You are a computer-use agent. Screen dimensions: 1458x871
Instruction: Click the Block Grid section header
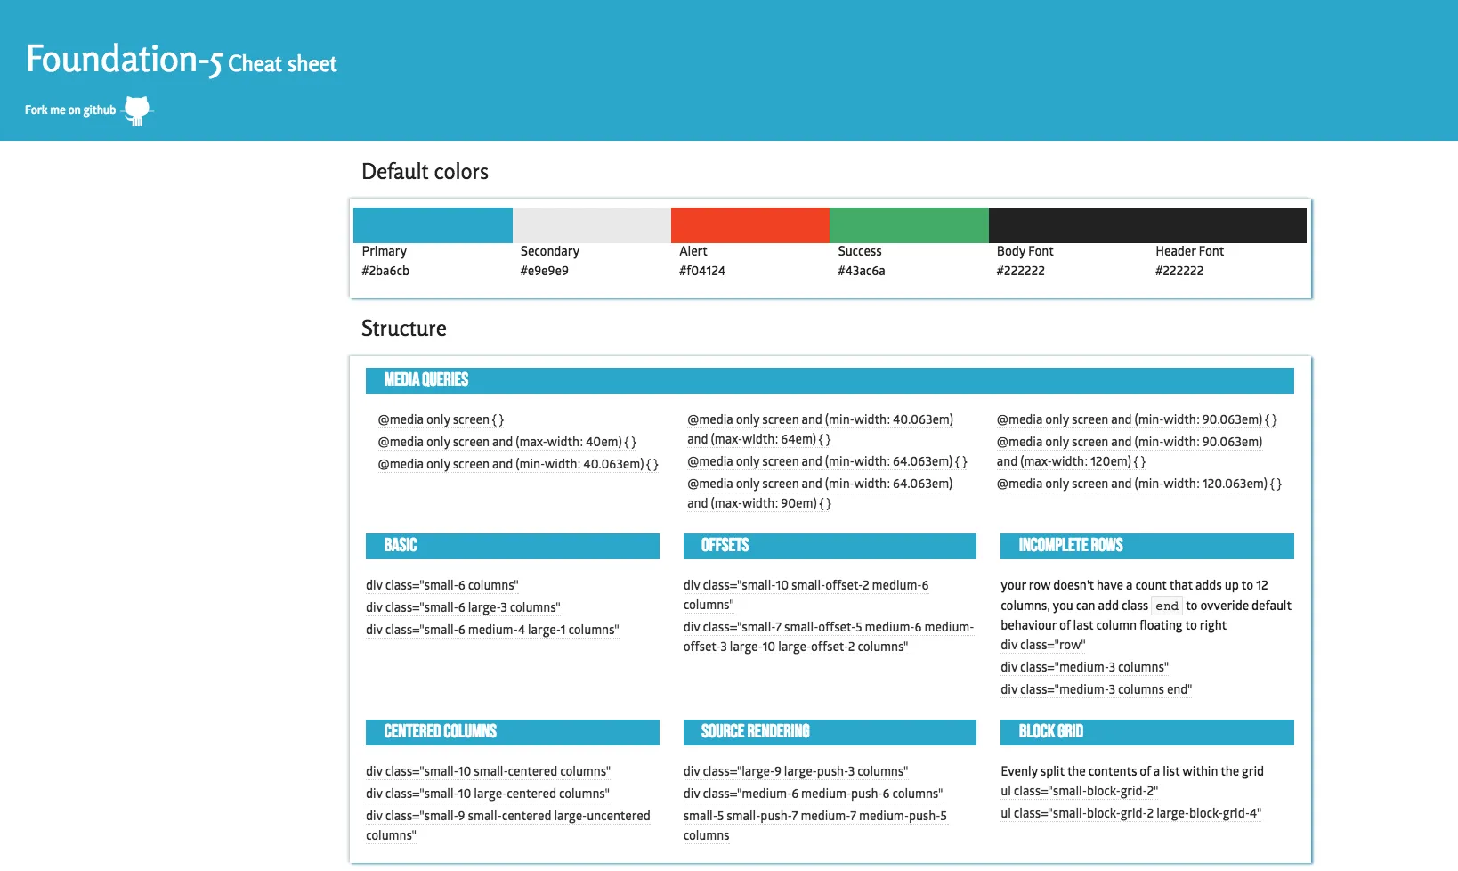[1147, 732]
